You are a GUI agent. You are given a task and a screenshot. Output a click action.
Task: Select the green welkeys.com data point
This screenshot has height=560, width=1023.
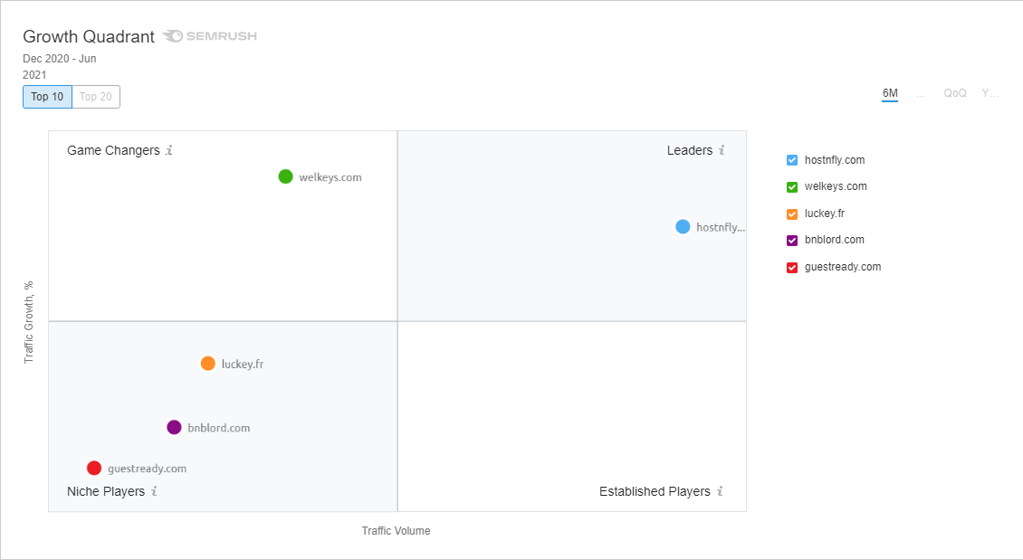pyautogui.click(x=286, y=176)
